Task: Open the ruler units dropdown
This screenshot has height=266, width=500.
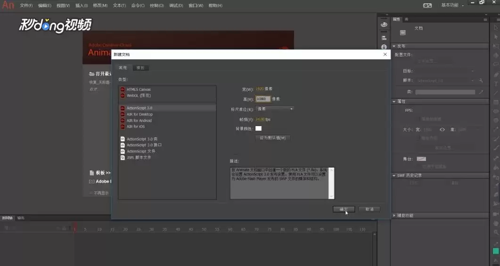Action: (x=275, y=109)
